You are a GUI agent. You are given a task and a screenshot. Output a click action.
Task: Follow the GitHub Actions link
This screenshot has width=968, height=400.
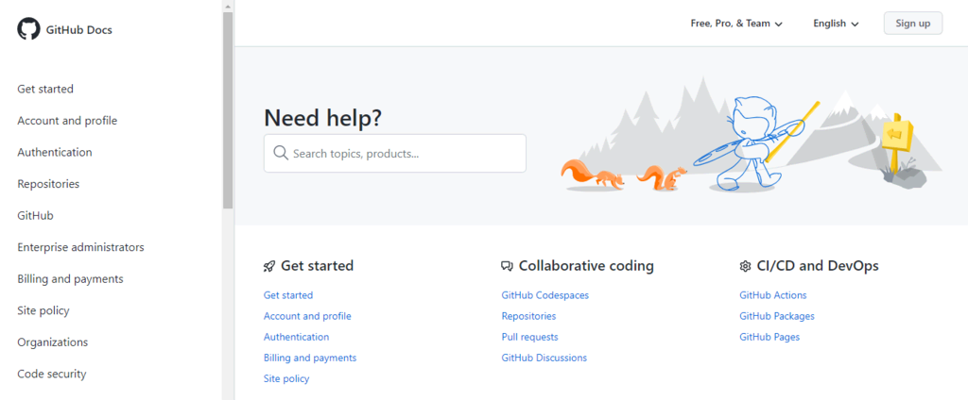(x=772, y=295)
